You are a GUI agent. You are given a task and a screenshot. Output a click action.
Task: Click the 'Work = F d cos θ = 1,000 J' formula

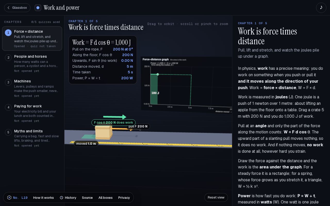[x=102, y=42]
